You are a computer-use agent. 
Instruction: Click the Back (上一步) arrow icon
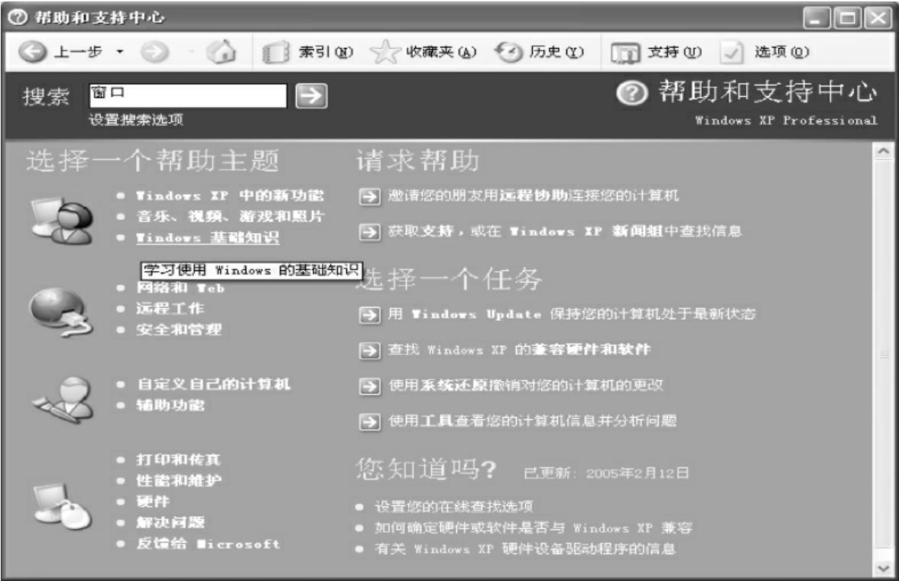click(x=32, y=52)
